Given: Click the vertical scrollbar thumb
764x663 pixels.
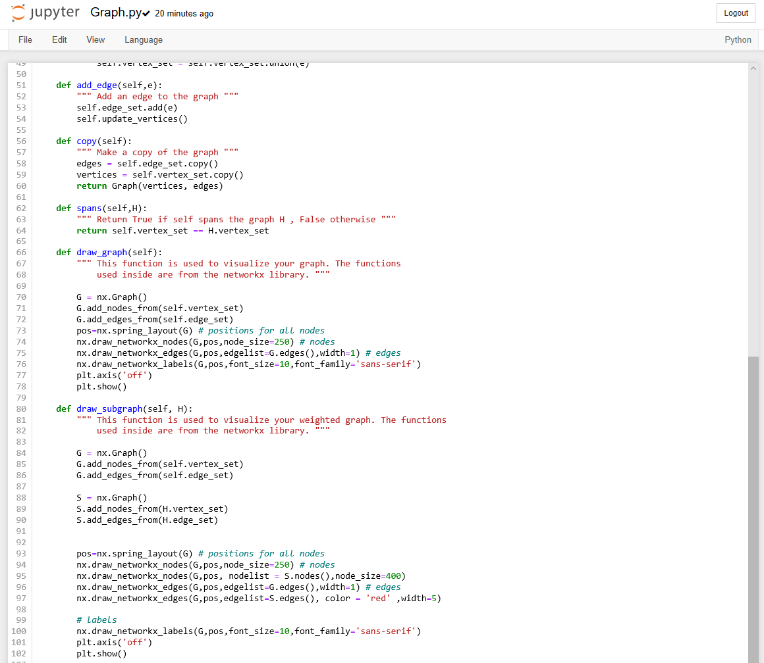Looking at the screenshot, I should 753,509.
